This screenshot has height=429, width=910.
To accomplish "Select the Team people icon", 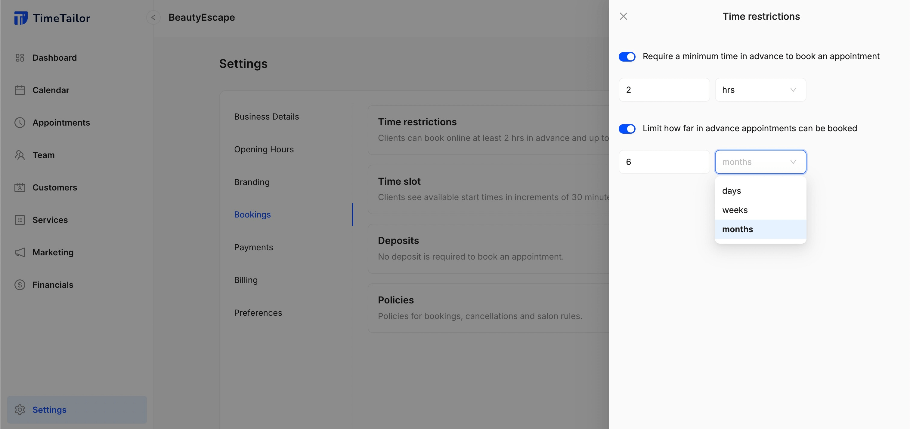I will [20, 155].
